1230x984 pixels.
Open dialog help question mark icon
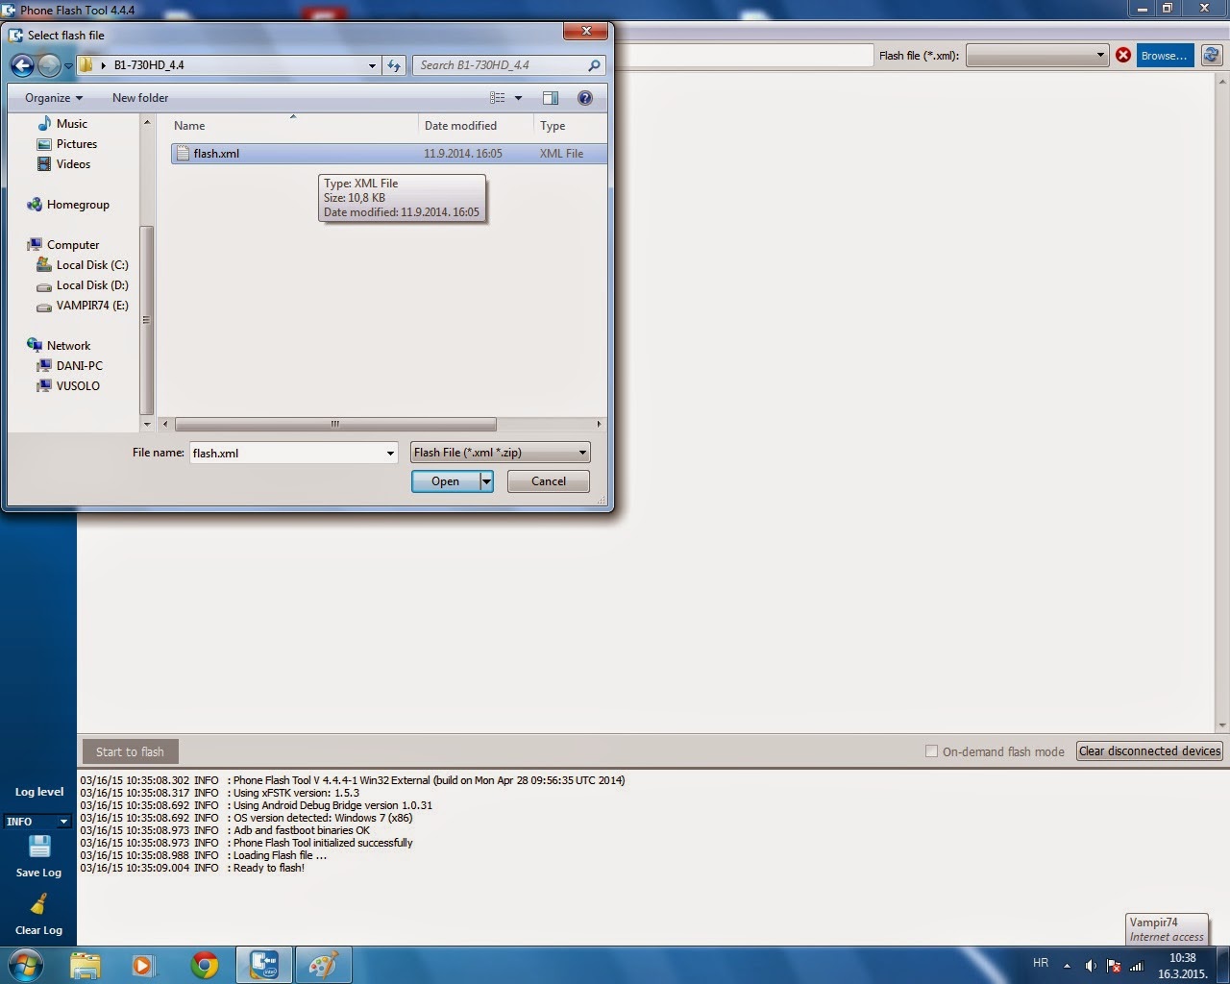[585, 98]
